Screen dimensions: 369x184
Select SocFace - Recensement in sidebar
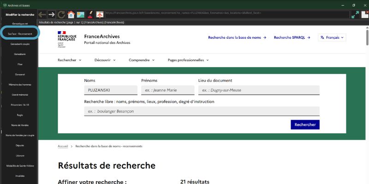coord(20,34)
